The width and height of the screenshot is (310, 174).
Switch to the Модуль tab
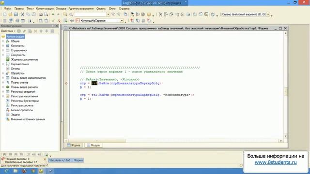point(93,145)
